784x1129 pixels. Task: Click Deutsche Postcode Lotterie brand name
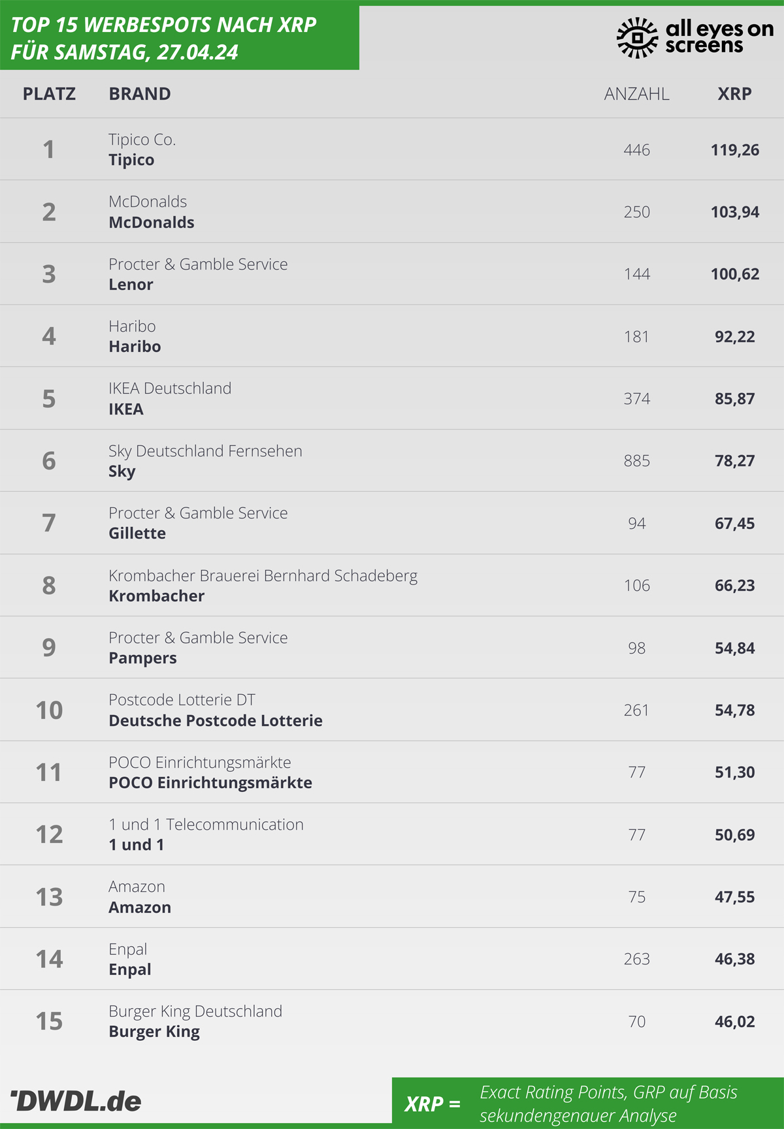[216, 720]
